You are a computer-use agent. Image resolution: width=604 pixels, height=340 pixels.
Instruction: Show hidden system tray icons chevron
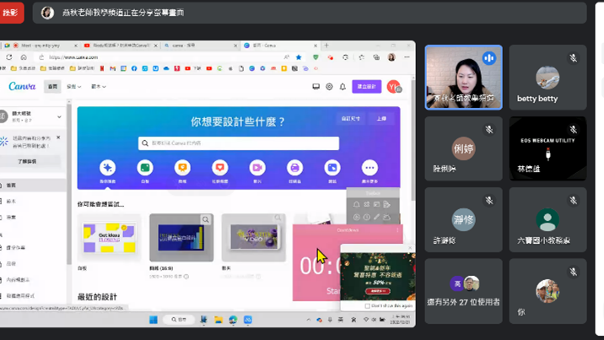pyautogui.click(x=309, y=320)
